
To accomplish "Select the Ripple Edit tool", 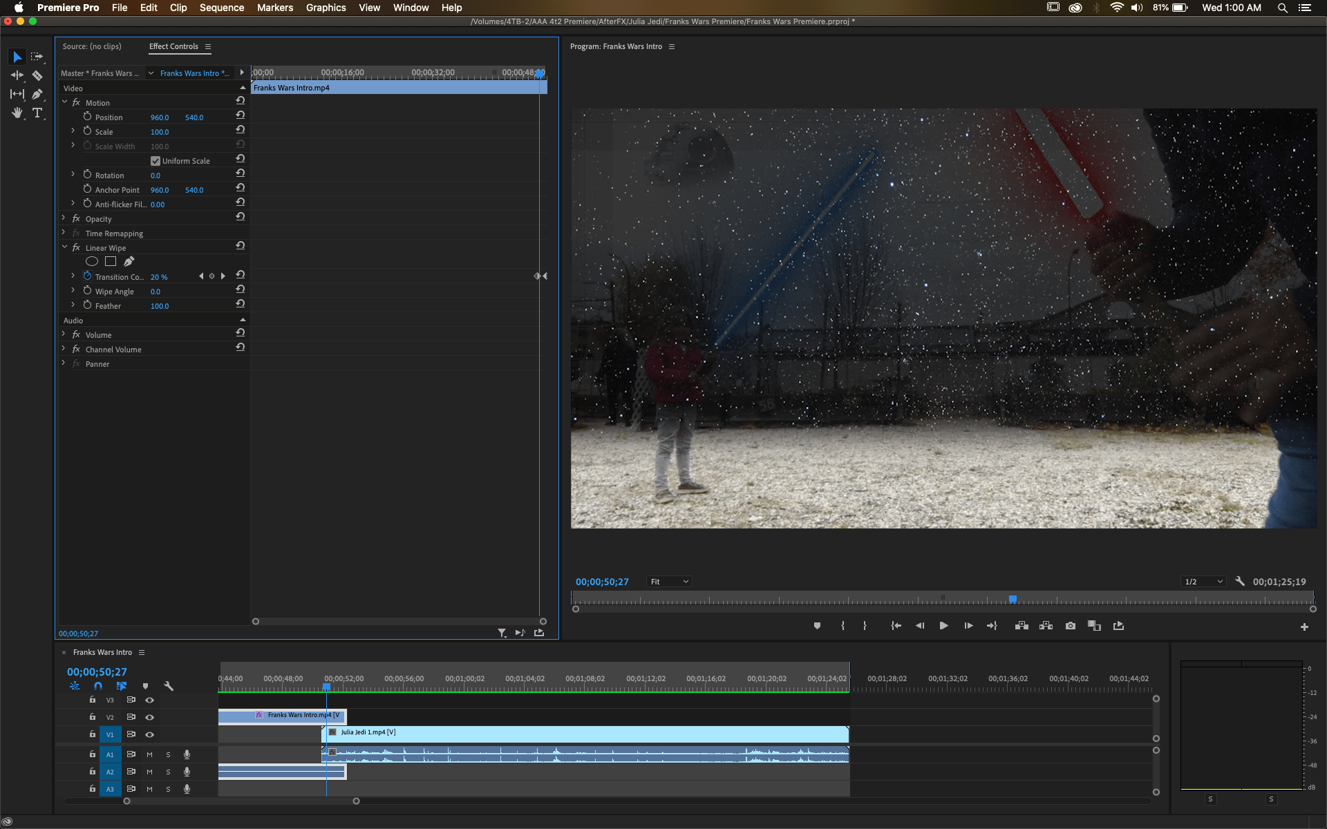I will pos(17,76).
